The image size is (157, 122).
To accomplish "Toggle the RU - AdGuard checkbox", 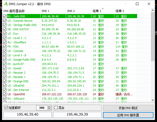I will coord(5,99).
